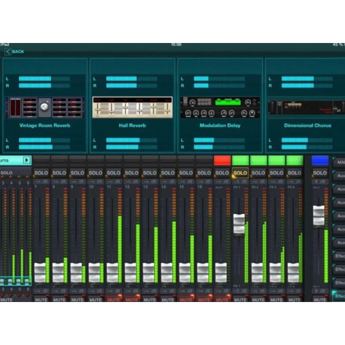Expand the drums view group arrow icon
345x345 pixels.
coord(26,160)
